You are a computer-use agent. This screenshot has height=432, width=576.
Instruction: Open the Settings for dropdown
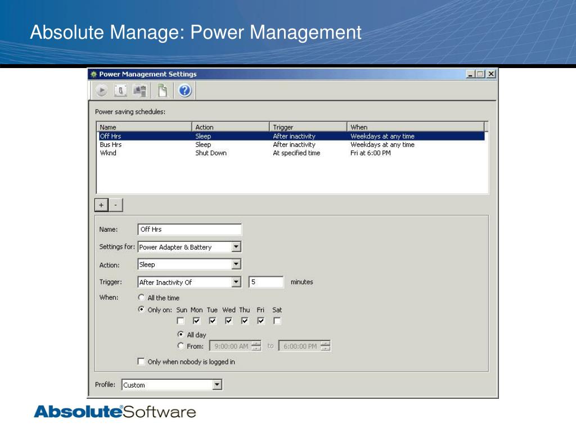click(x=190, y=247)
